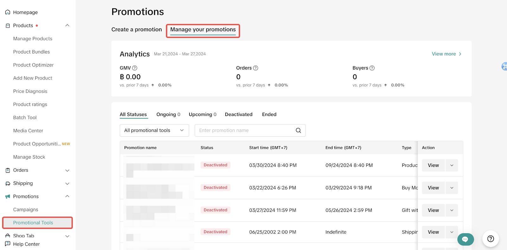This screenshot has width=507, height=250.
Task: Select the Deactivated status tab
Action: pos(239,114)
